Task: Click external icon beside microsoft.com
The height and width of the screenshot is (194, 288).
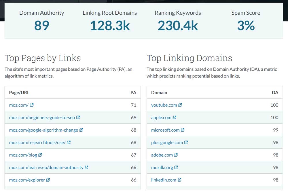Action: pyautogui.click(x=183, y=130)
